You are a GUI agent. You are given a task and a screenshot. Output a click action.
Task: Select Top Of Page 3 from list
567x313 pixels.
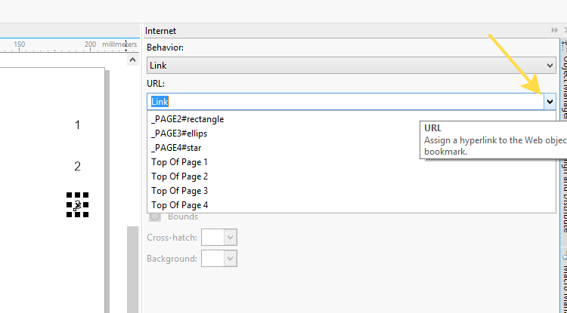pos(179,191)
